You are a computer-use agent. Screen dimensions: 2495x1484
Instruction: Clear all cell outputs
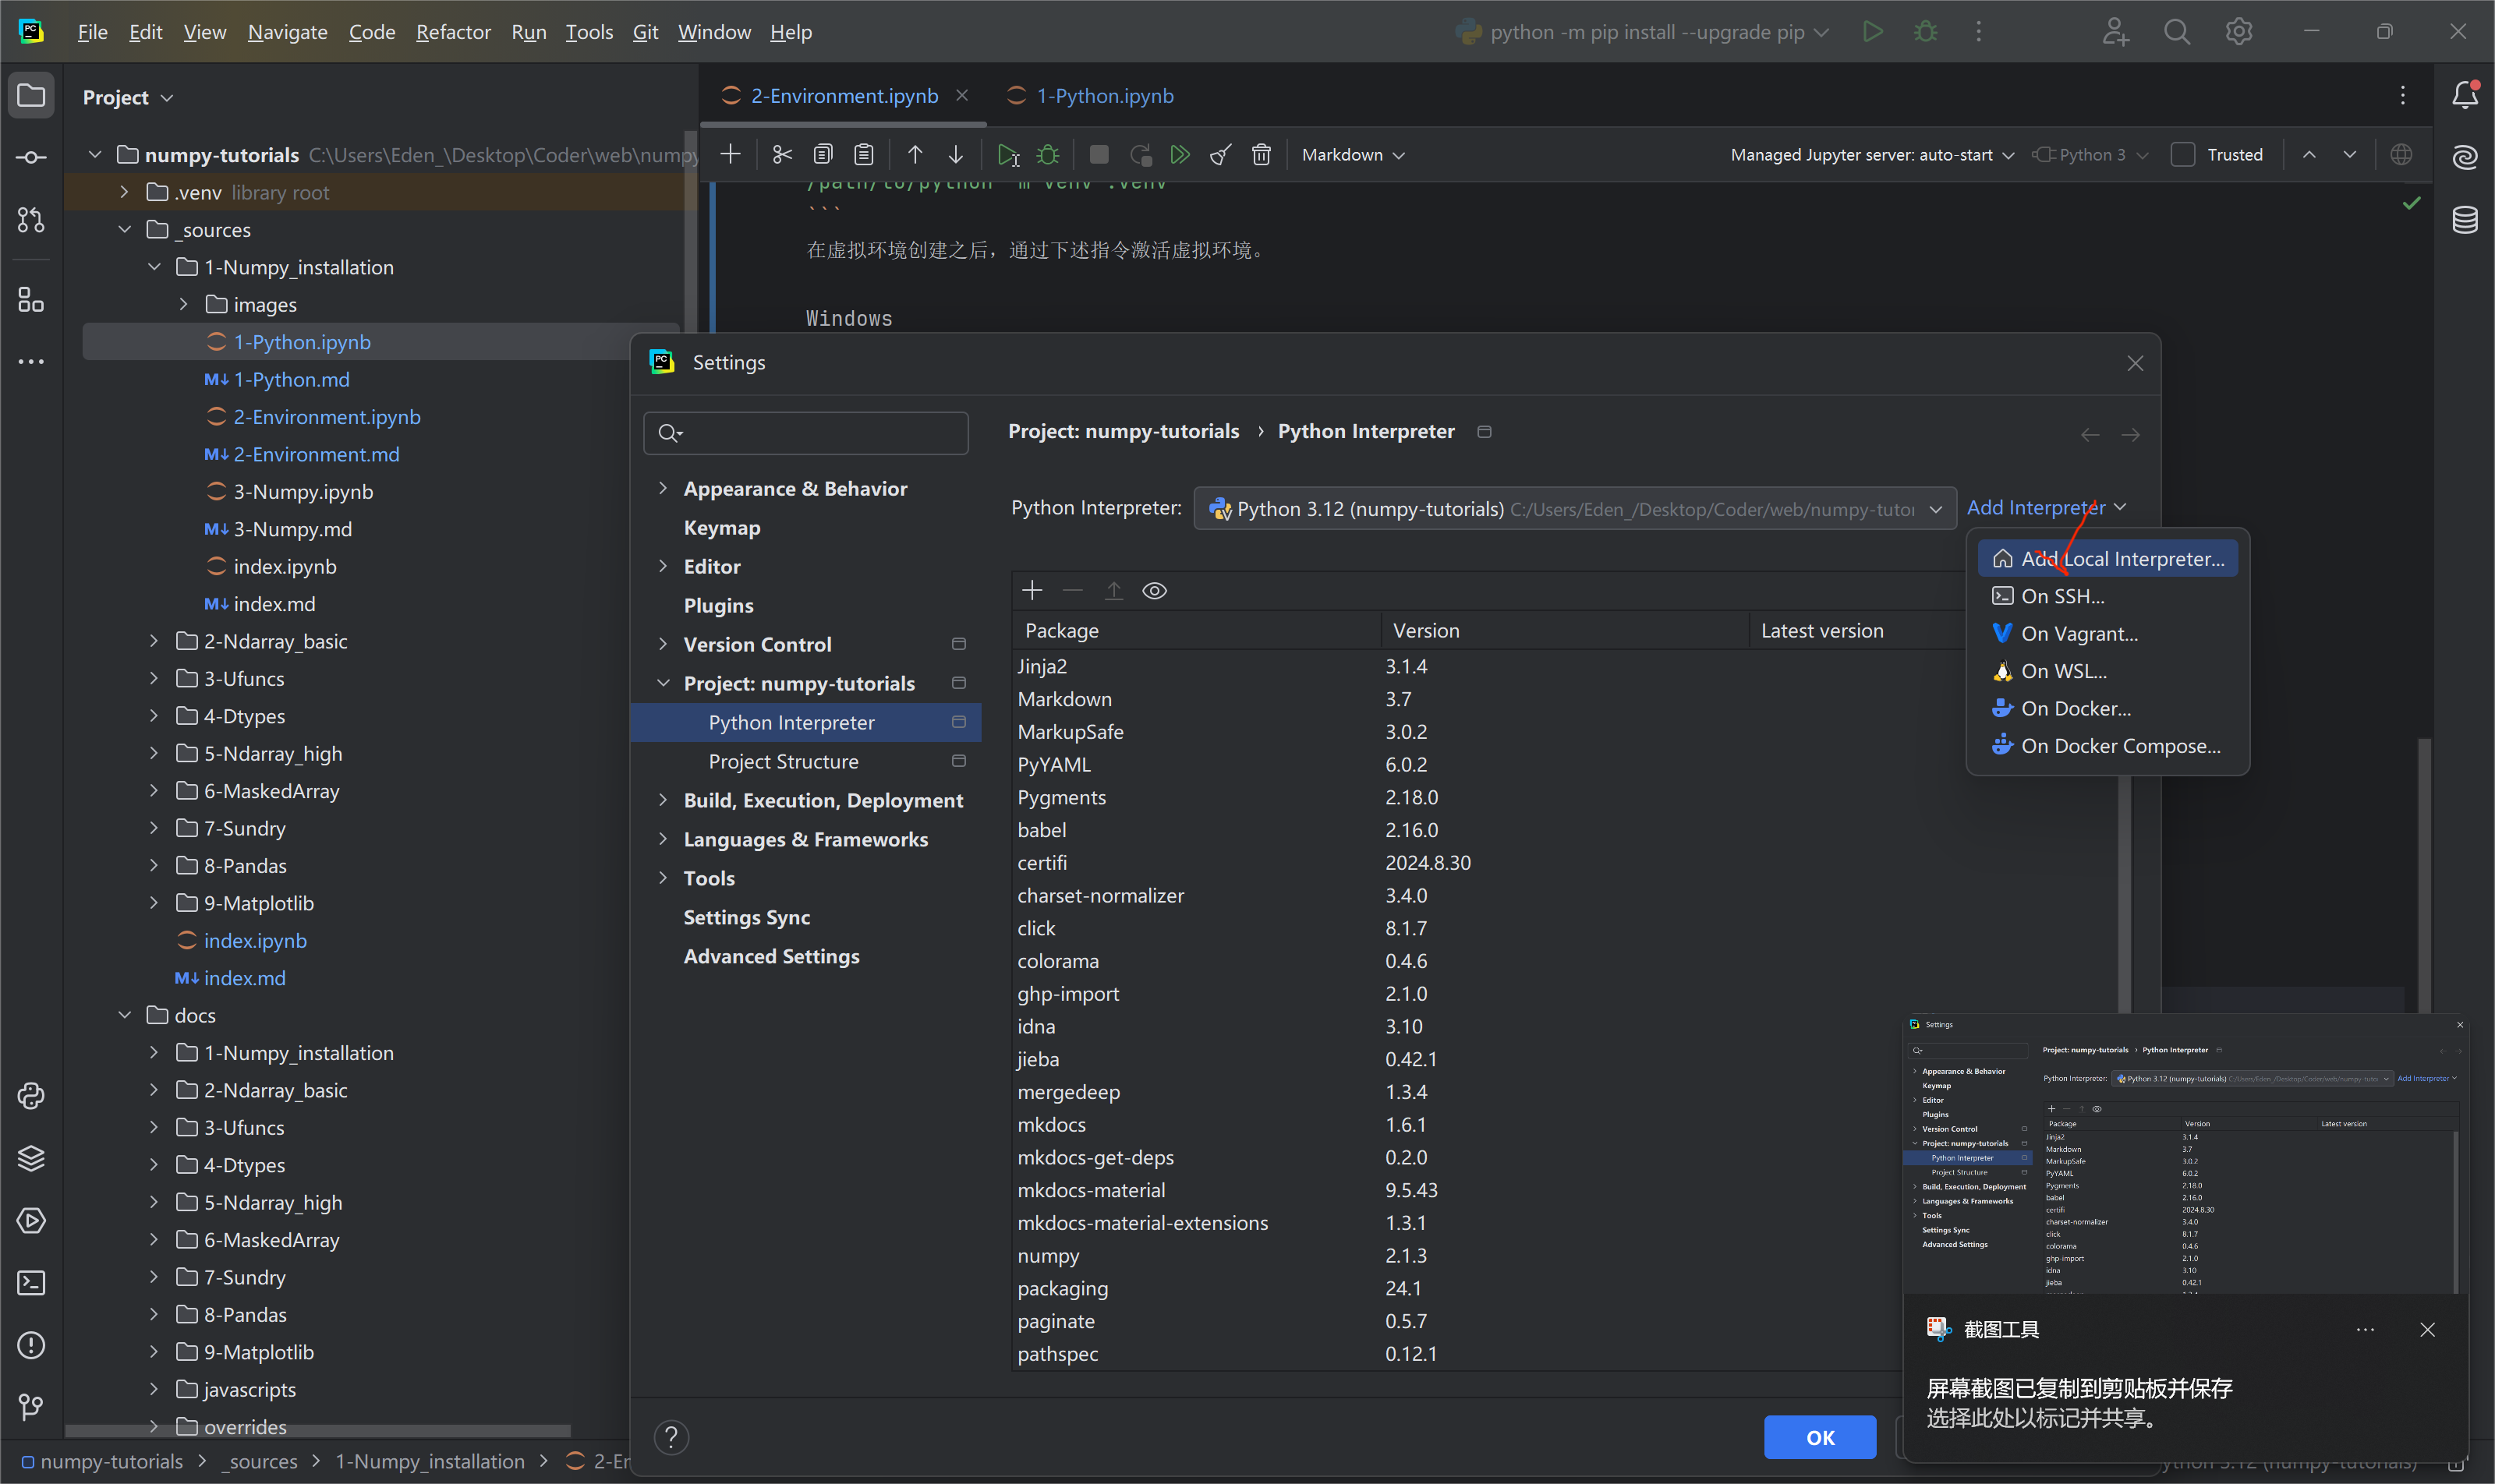(1220, 154)
